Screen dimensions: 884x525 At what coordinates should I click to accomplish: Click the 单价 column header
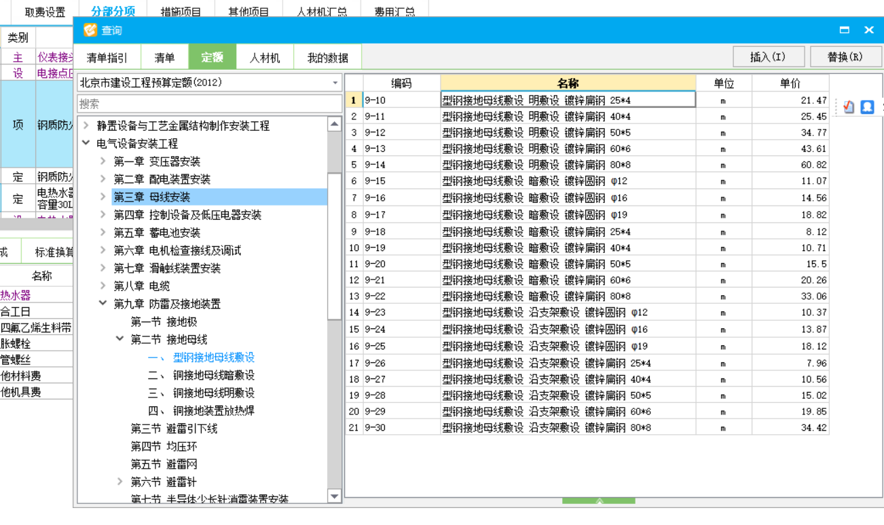click(x=790, y=83)
